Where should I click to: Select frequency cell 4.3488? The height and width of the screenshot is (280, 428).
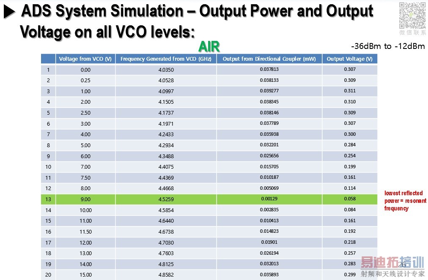[166, 156]
